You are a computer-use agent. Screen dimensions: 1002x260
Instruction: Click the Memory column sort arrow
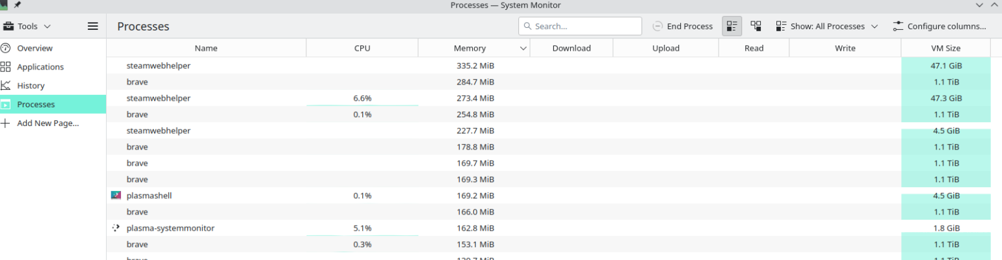[x=523, y=49]
